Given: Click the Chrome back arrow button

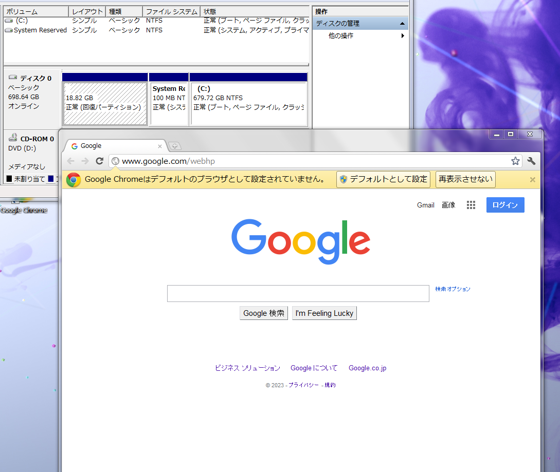Looking at the screenshot, I should coord(71,161).
